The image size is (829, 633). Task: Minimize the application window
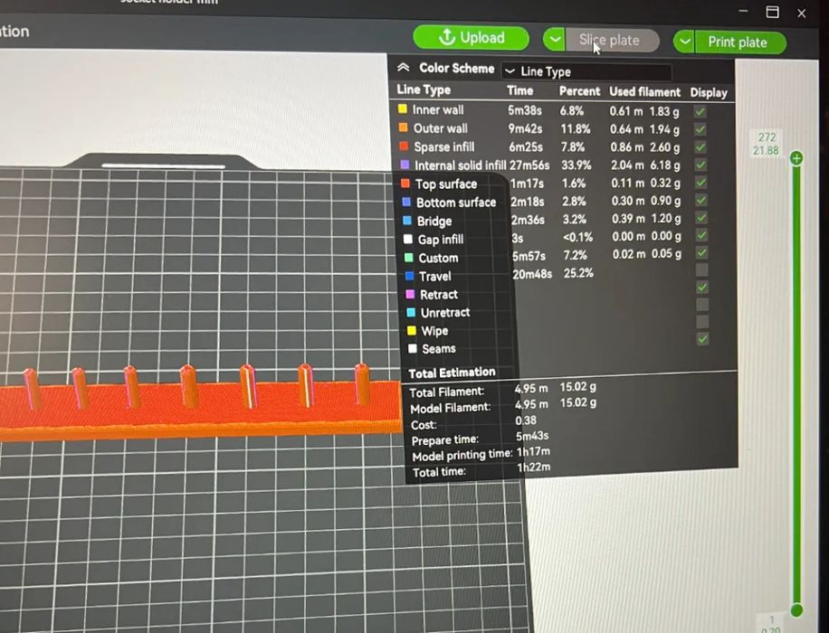point(743,11)
